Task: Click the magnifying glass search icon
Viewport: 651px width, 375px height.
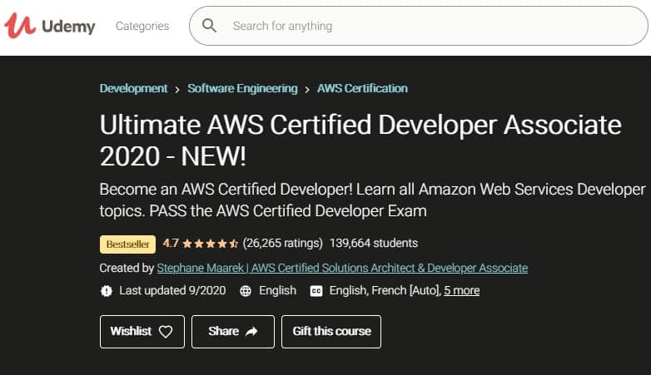Action: click(x=210, y=26)
